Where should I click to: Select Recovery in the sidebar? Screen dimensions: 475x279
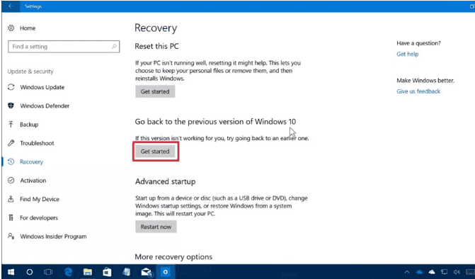click(x=32, y=161)
